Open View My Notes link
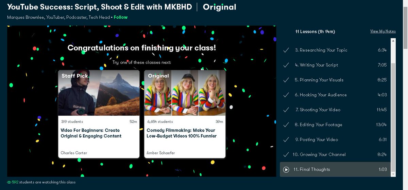Viewport: 408px width, 190px height. coord(383,31)
